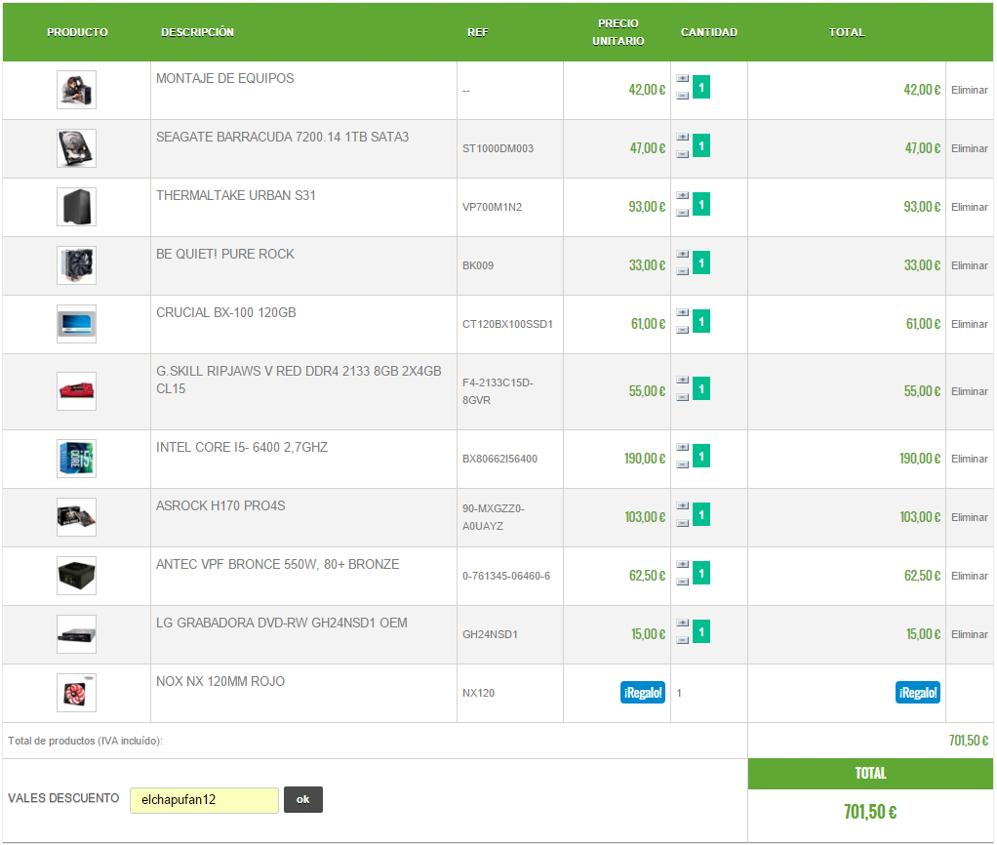
Task: Apply voucher with the ok button
Action: [303, 800]
